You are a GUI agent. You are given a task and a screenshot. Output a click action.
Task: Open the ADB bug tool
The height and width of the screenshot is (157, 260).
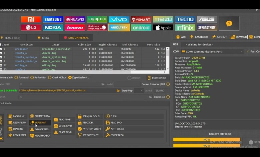pyautogui.click(x=181, y=37)
